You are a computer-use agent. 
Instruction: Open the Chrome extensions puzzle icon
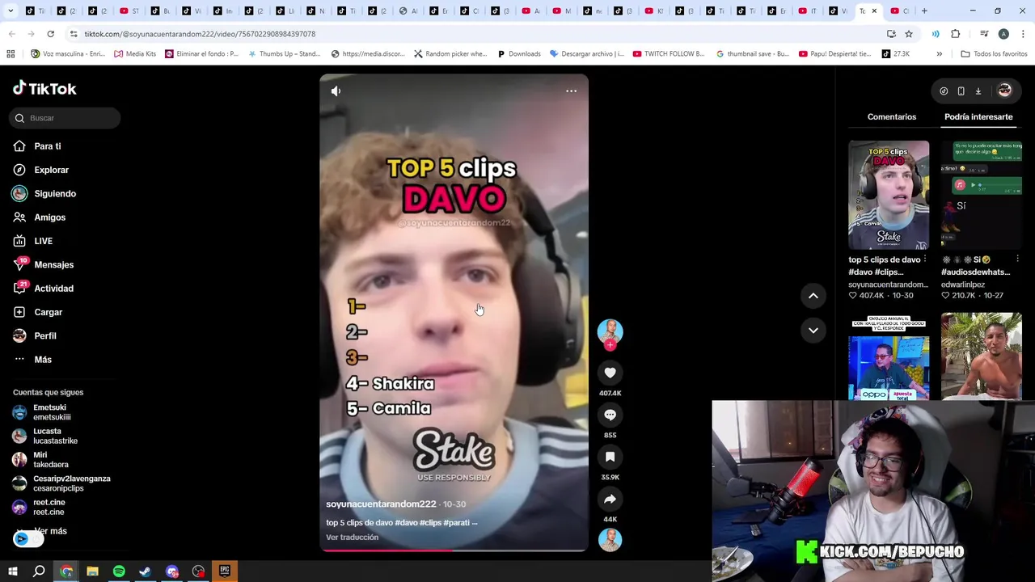(x=955, y=34)
